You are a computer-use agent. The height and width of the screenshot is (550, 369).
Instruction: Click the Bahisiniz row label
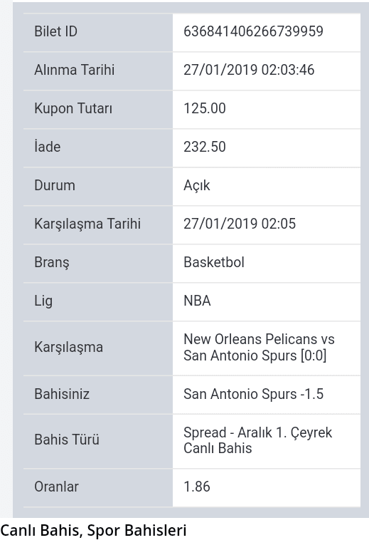[62, 394]
